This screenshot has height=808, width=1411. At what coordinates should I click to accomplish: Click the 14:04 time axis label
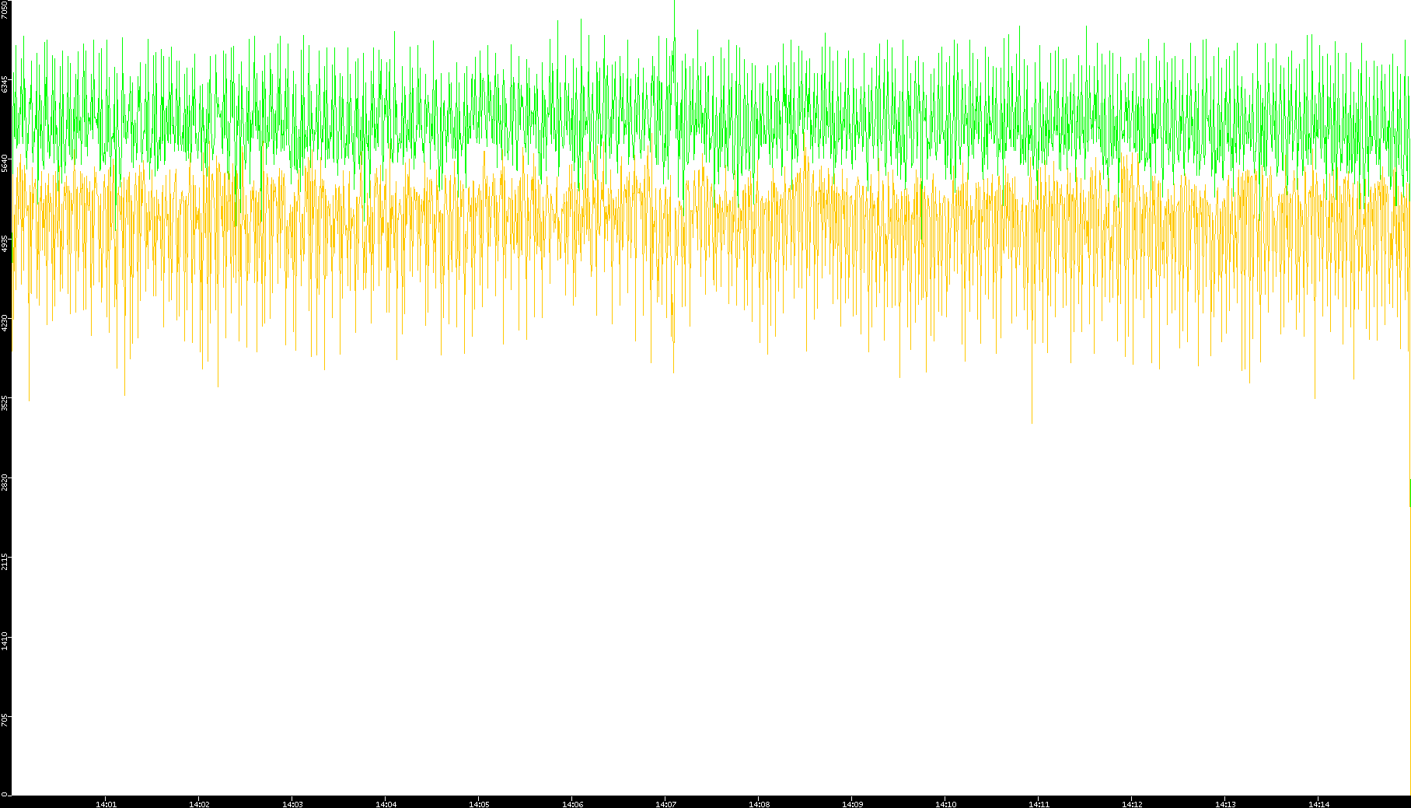point(386,804)
